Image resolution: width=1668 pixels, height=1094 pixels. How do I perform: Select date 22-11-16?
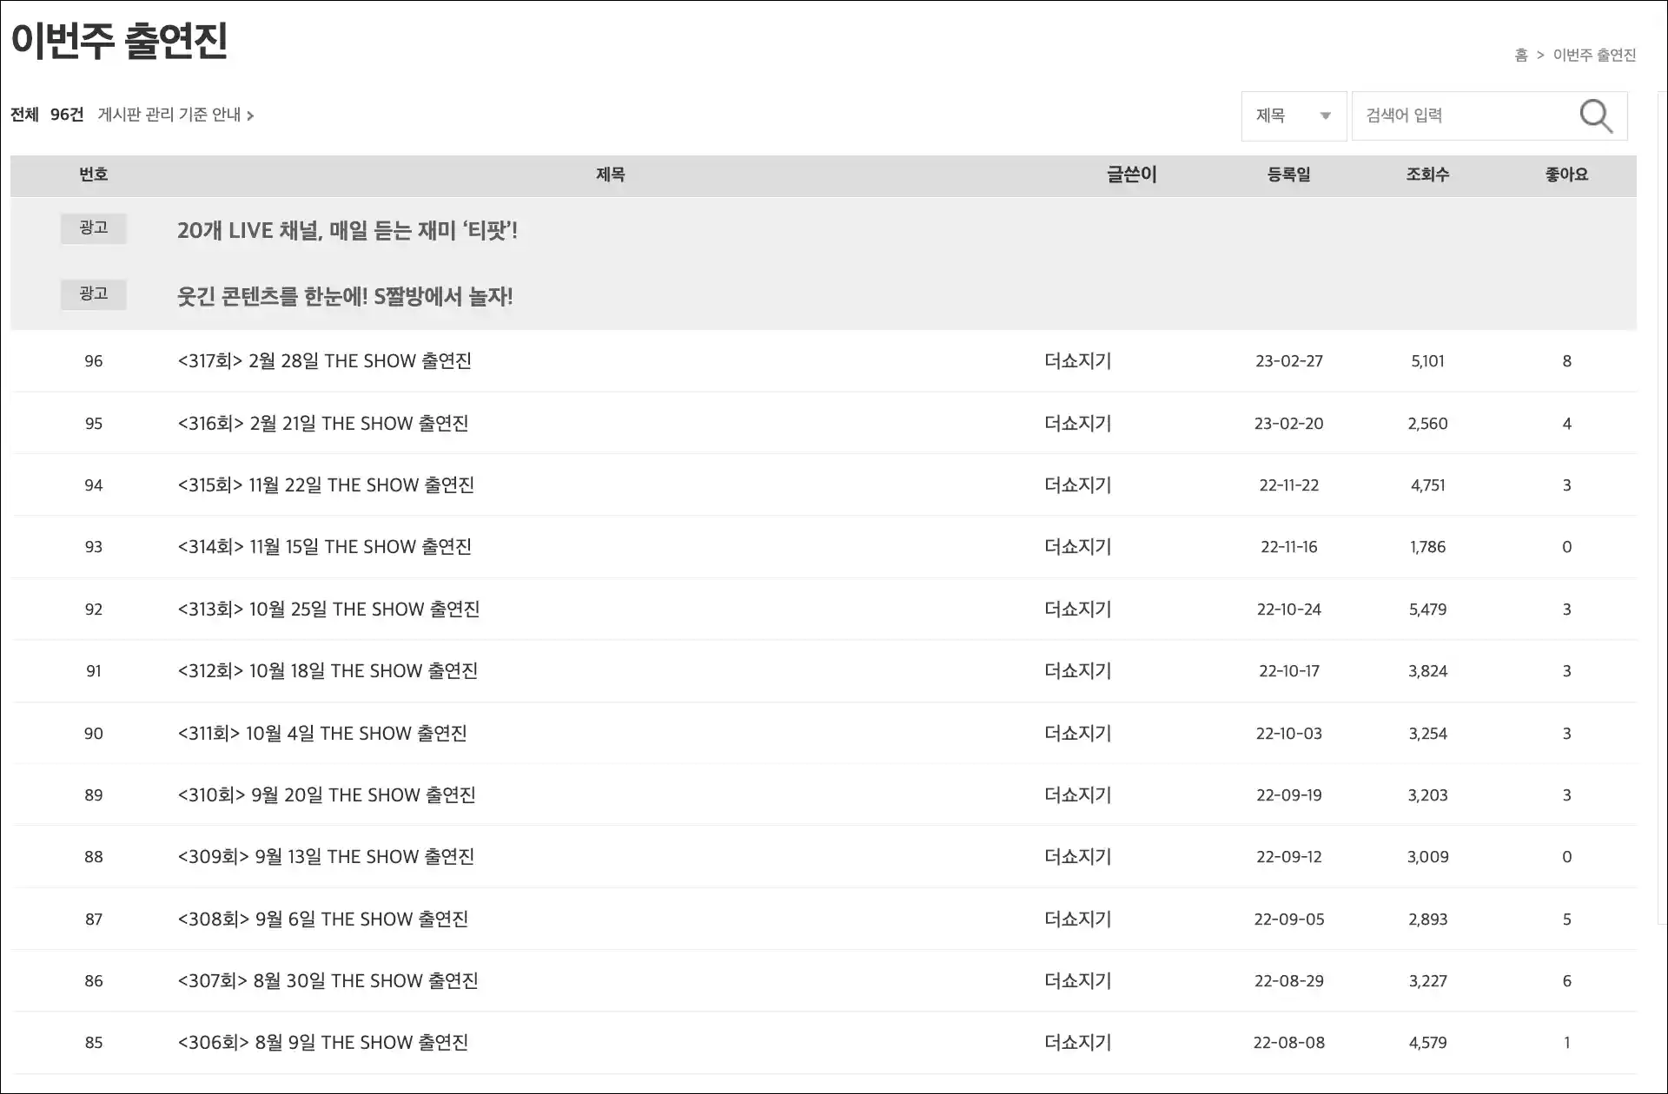[x=1288, y=546]
